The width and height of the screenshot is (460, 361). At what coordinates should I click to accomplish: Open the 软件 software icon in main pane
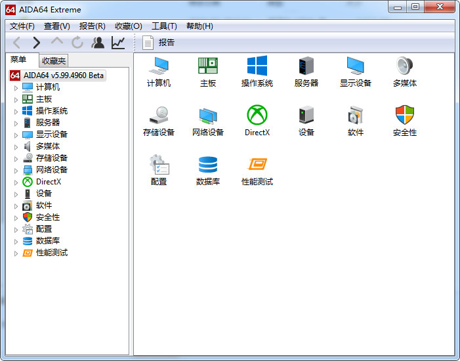(x=355, y=115)
